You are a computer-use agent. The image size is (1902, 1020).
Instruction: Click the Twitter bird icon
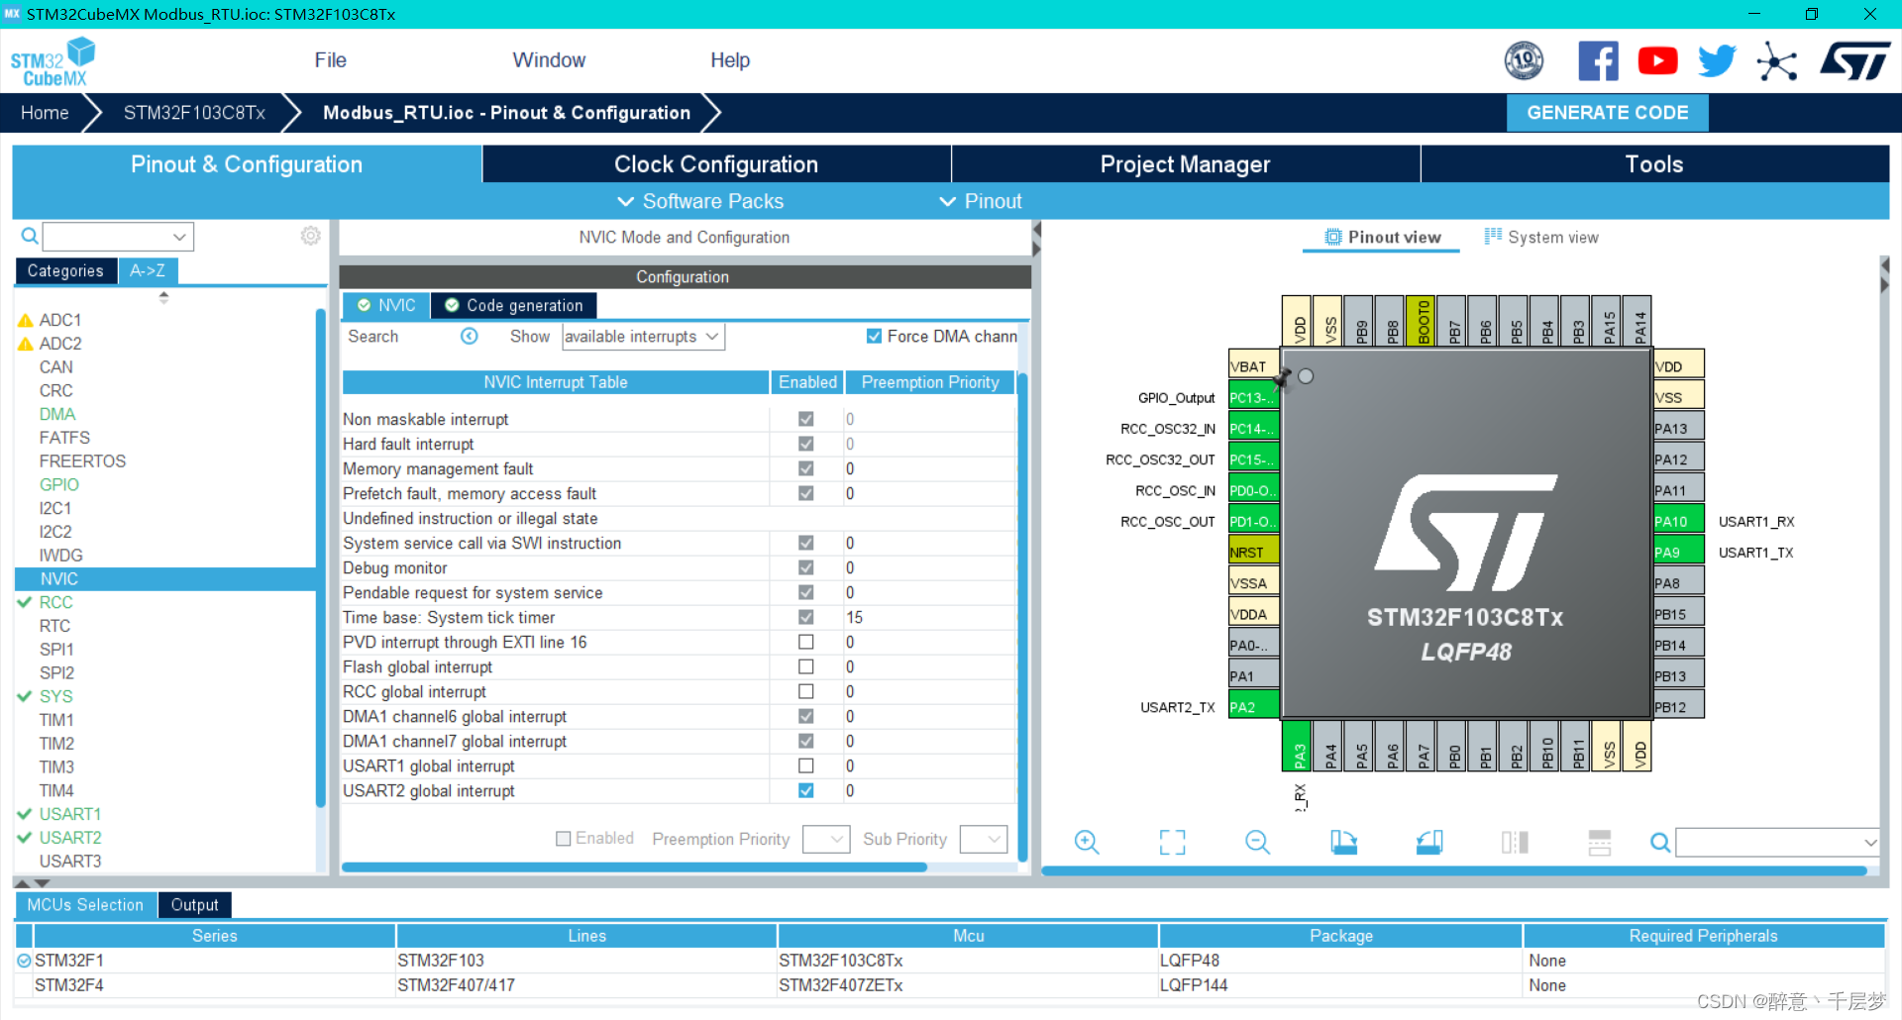(1717, 61)
